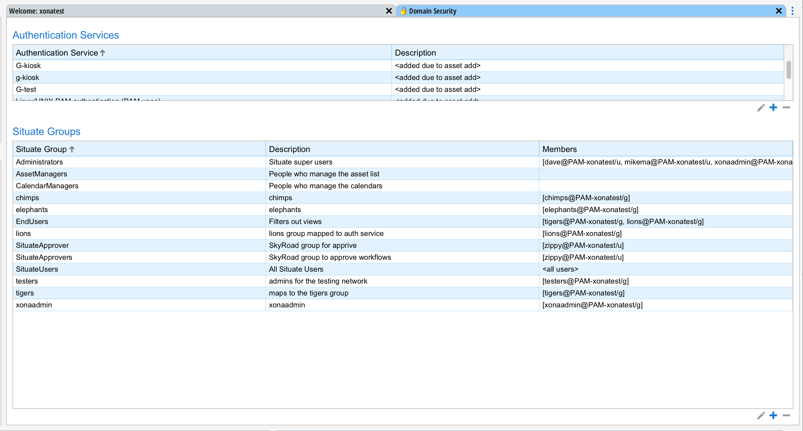Select the Administrators group row

[125, 162]
